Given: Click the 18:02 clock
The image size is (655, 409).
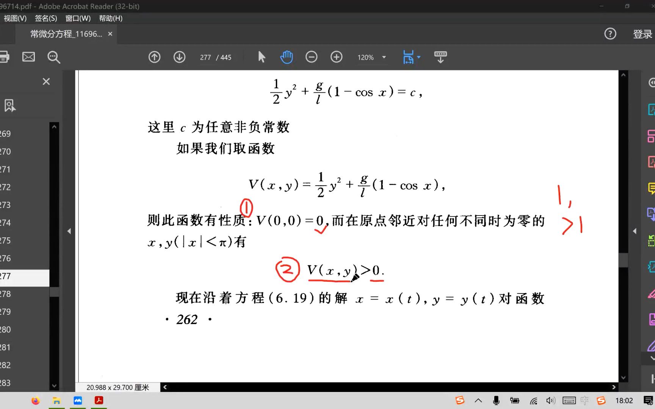Looking at the screenshot, I should [624, 401].
